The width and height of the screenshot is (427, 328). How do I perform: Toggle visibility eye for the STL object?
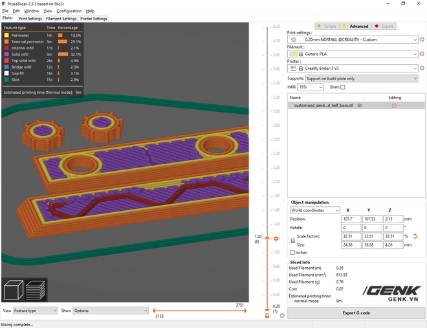pyautogui.click(x=360, y=105)
